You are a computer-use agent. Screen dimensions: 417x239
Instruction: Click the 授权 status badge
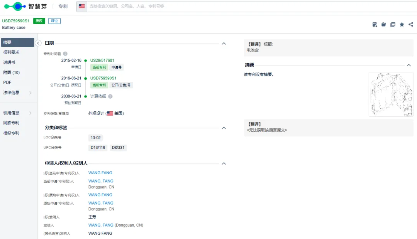tap(39, 21)
